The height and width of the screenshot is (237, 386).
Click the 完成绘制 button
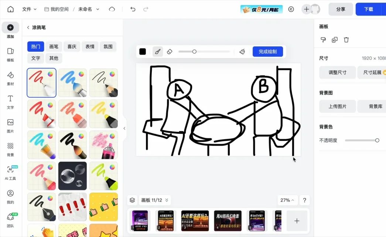coord(268,51)
